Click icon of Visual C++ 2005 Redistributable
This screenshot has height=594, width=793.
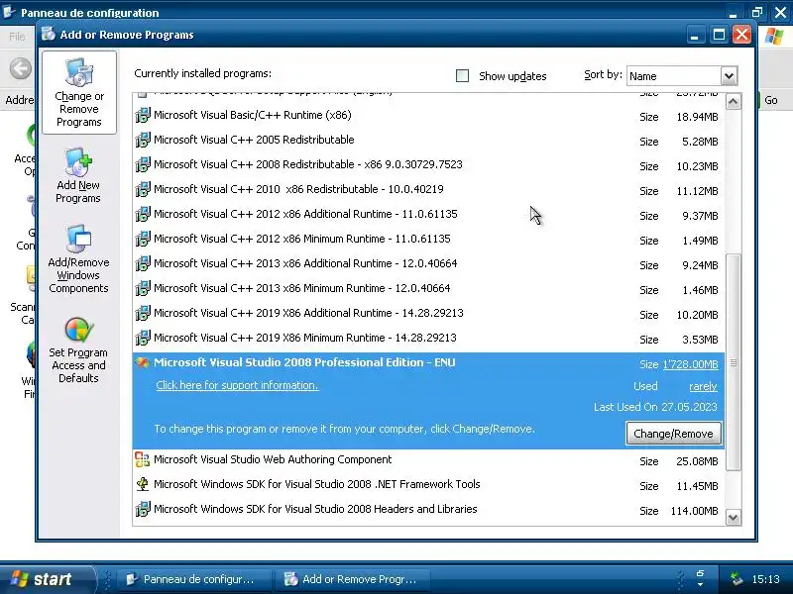click(x=143, y=140)
